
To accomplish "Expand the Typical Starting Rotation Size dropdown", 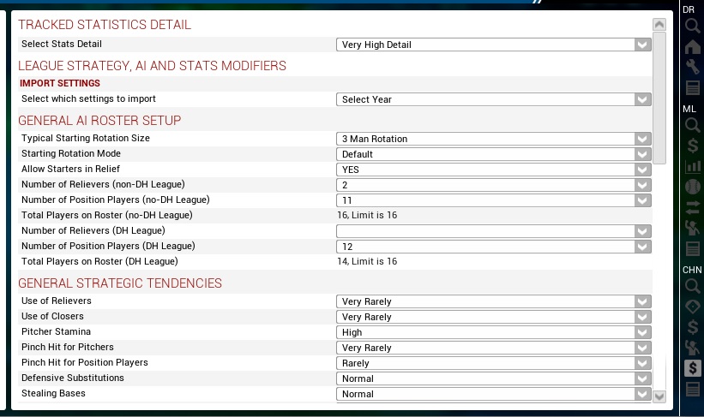I will point(493,139).
